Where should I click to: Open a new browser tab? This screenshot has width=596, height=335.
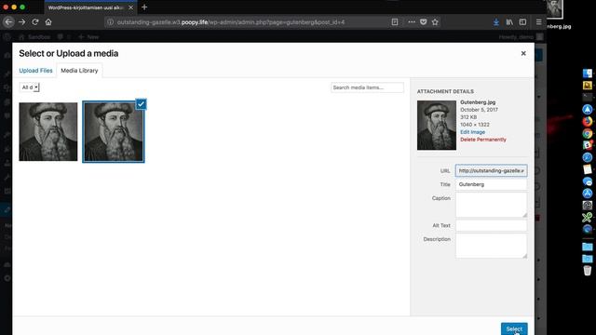click(144, 7)
